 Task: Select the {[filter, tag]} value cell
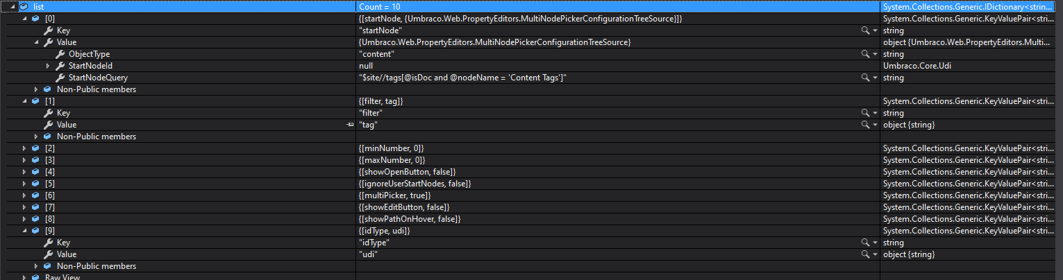[617, 101]
